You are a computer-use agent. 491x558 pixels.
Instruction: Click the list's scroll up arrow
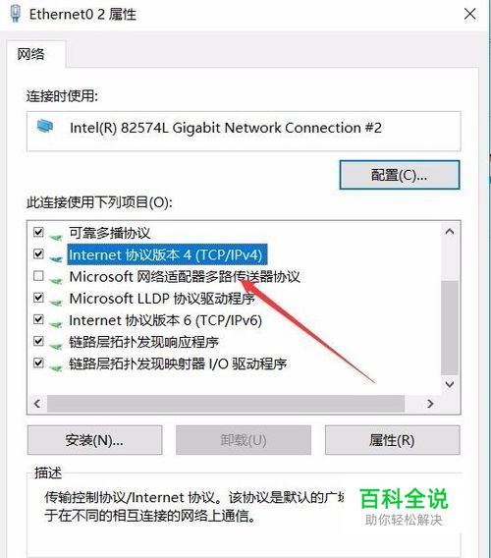coord(450,232)
